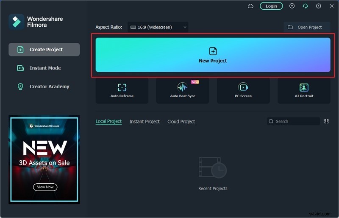
Task: Start PC Screen recorder
Action: click(x=243, y=90)
